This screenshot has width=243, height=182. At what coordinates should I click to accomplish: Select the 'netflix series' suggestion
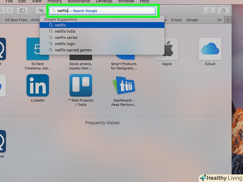click(102, 37)
